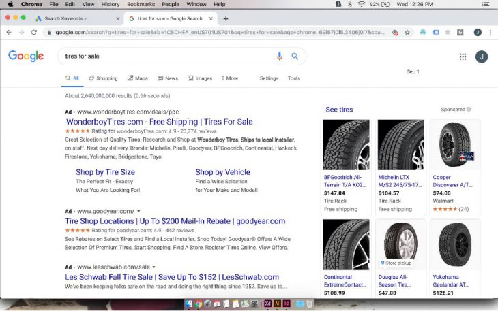
Task: Click the Michelin LTX M/S2 245/75-17 title
Action: (x=400, y=181)
